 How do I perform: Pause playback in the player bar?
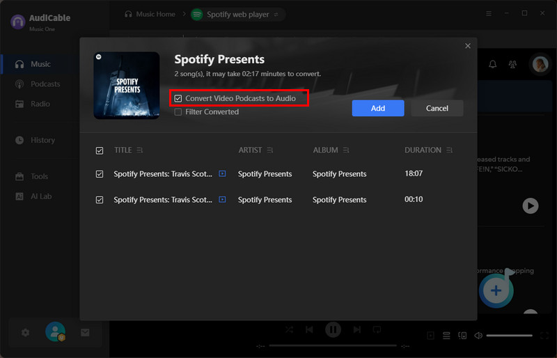[x=334, y=329]
